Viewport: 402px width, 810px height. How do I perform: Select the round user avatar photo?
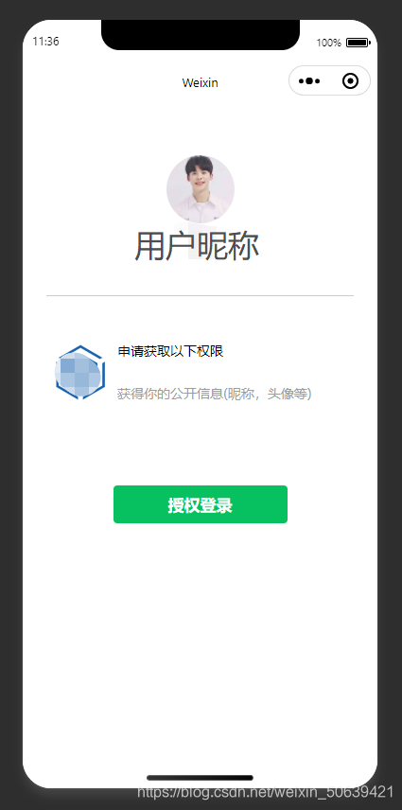tap(201, 189)
